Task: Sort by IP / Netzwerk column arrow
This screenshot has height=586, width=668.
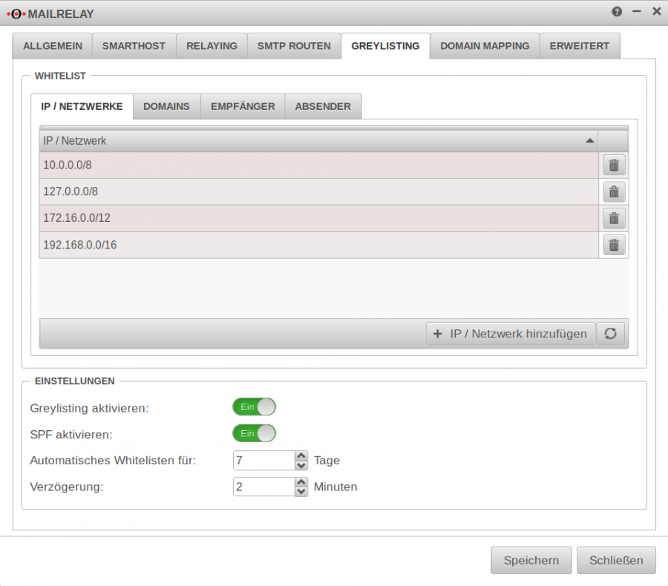Action: [x=590, y=140]
